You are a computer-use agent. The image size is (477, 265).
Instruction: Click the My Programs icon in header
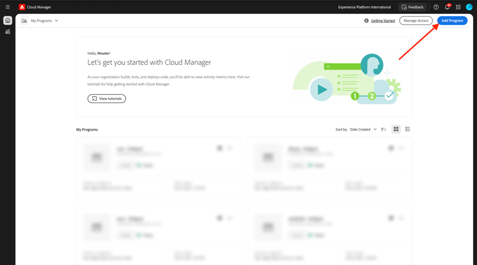[24, 21]
